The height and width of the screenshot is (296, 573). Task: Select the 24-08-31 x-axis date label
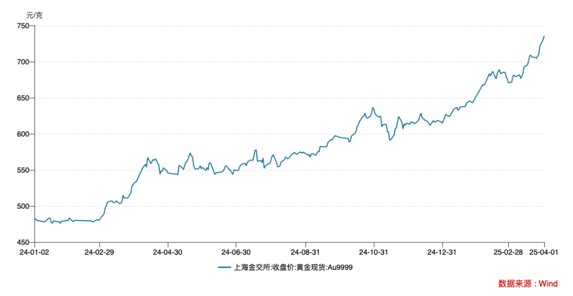(305, 253)
